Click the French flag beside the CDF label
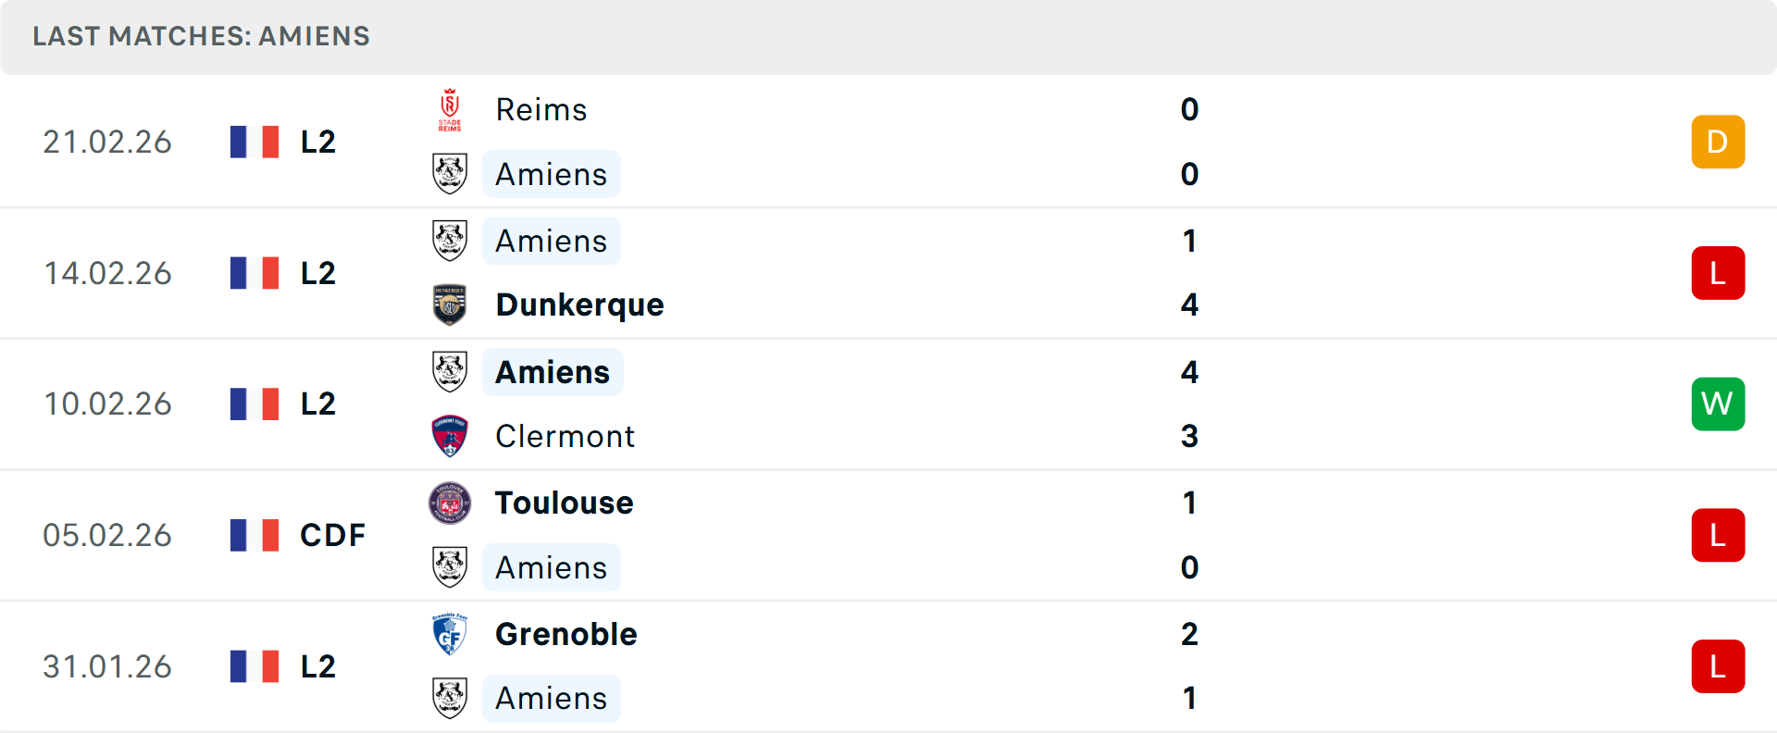1777x733 pixels. point(255,534)
